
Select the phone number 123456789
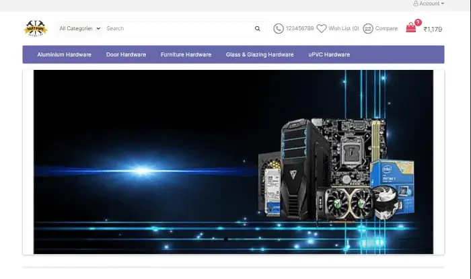[x=300, y=29]
